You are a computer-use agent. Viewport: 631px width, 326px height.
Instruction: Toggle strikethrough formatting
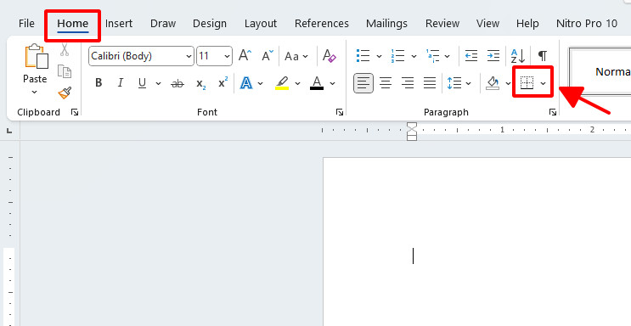click(177, 83)
